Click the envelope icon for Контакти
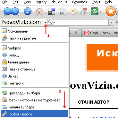This screenshot has height=118, width=118. pyautogui.click(x=4, y=83)
